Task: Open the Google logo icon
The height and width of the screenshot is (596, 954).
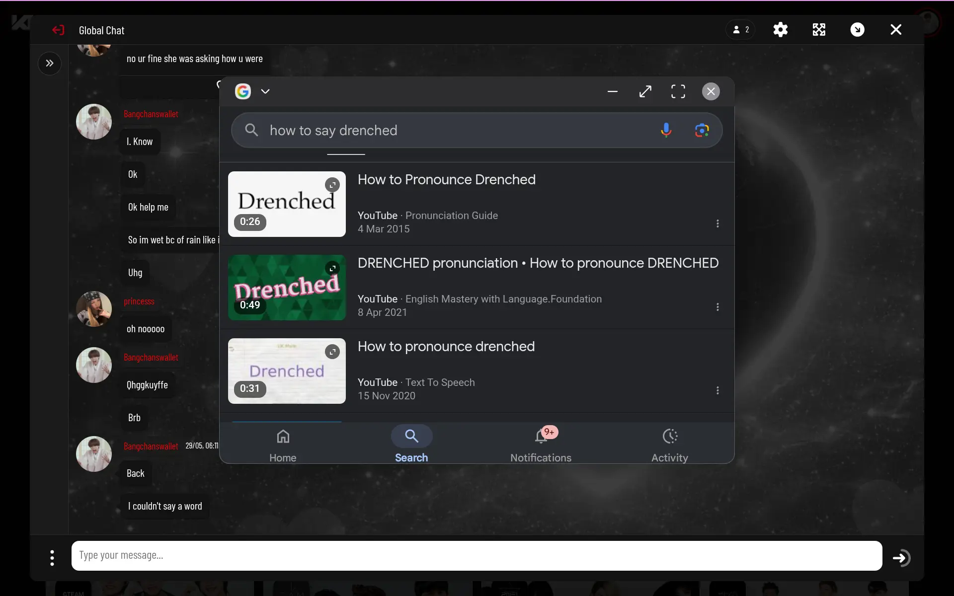Action: coord(243,91)
